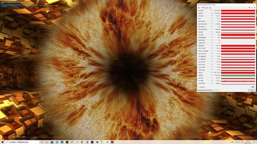Open notification center in system tray
Viewport: 257px width, 144px height.
pyautogui.click(x=254, y=142)
